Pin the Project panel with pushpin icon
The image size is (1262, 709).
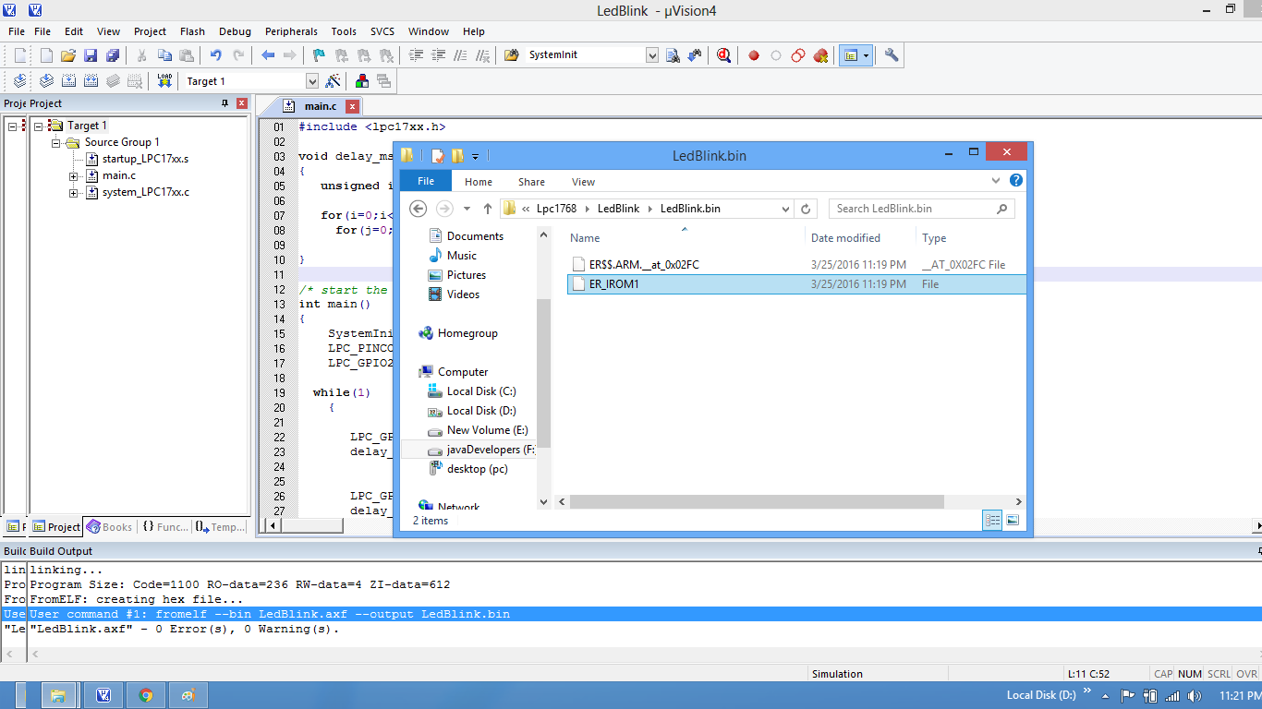[224, 103]
